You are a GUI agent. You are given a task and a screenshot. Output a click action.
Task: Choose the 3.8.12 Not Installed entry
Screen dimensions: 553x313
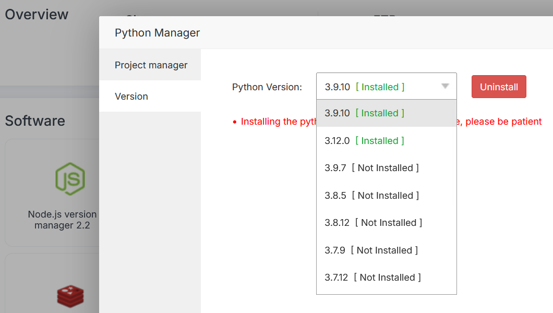click(x=373, y=223)
